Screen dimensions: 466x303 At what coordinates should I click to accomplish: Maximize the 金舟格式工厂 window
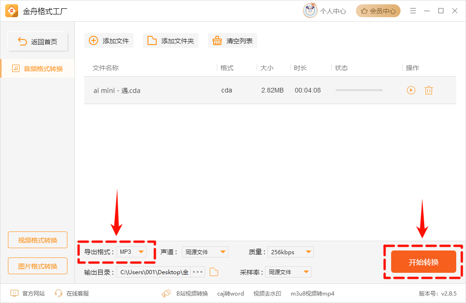point(441,11)
